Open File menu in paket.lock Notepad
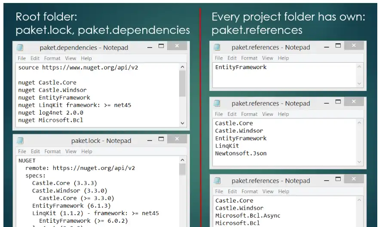Screen dimensions: 379x227 point(22,151)
